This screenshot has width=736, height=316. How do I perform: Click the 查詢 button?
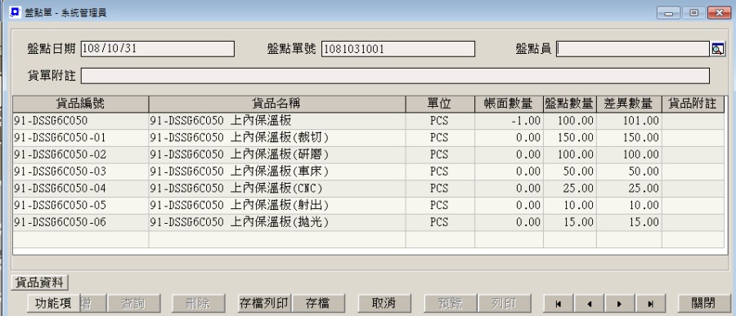[x=134, y=303]
